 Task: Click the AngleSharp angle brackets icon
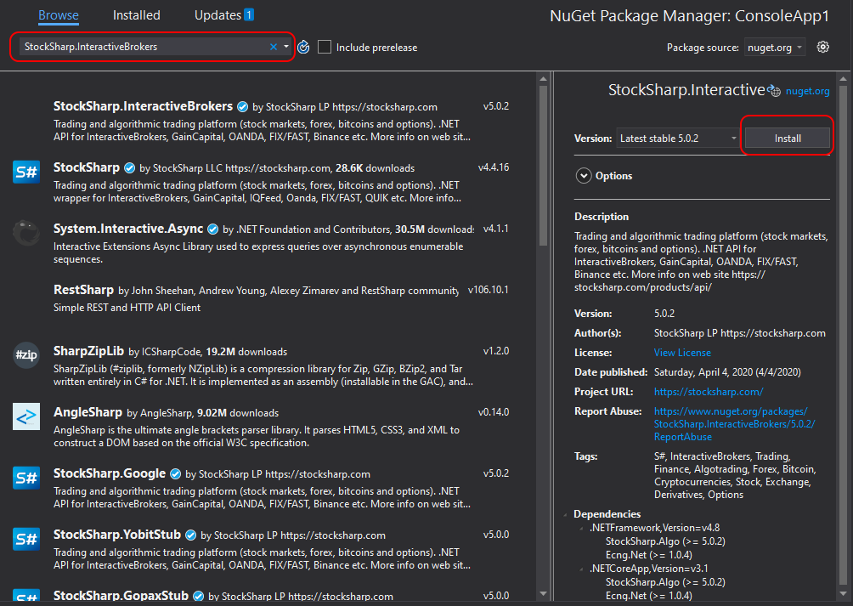(26, 416)
